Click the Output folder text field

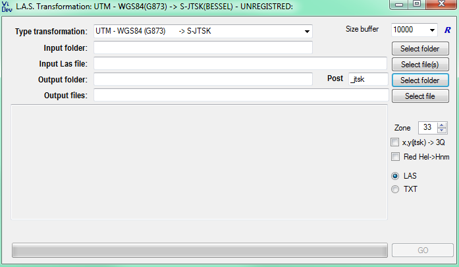pyautogui.click(x=203, y=79)
